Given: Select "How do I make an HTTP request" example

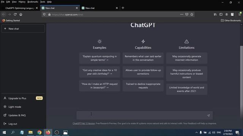Looking at the screenshot, I should point(99,86).
